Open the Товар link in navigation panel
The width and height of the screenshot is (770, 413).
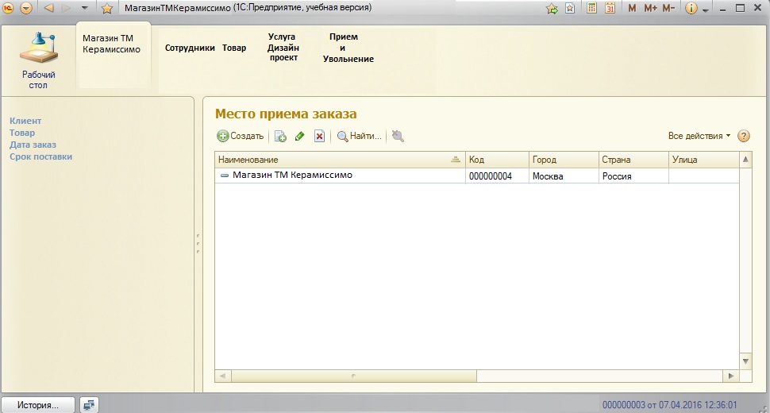tap(22, 133)
